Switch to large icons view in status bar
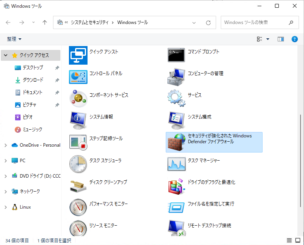The height and width of the screenshot is (245, 304). coord(297,240)
